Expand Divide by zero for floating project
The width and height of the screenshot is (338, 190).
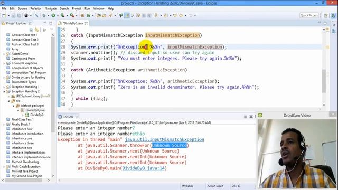click(4, 78)
